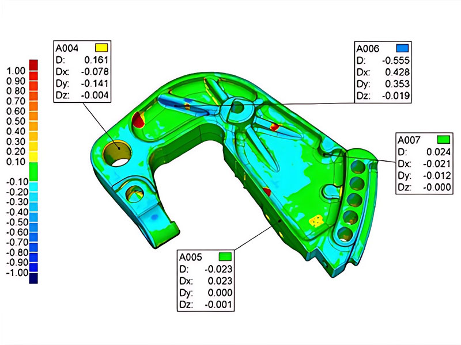Image resolution: width=461 pixels, height=345 pixels.
Task: Click the blue swatch in annotation A006
Action: click(402, 48)
